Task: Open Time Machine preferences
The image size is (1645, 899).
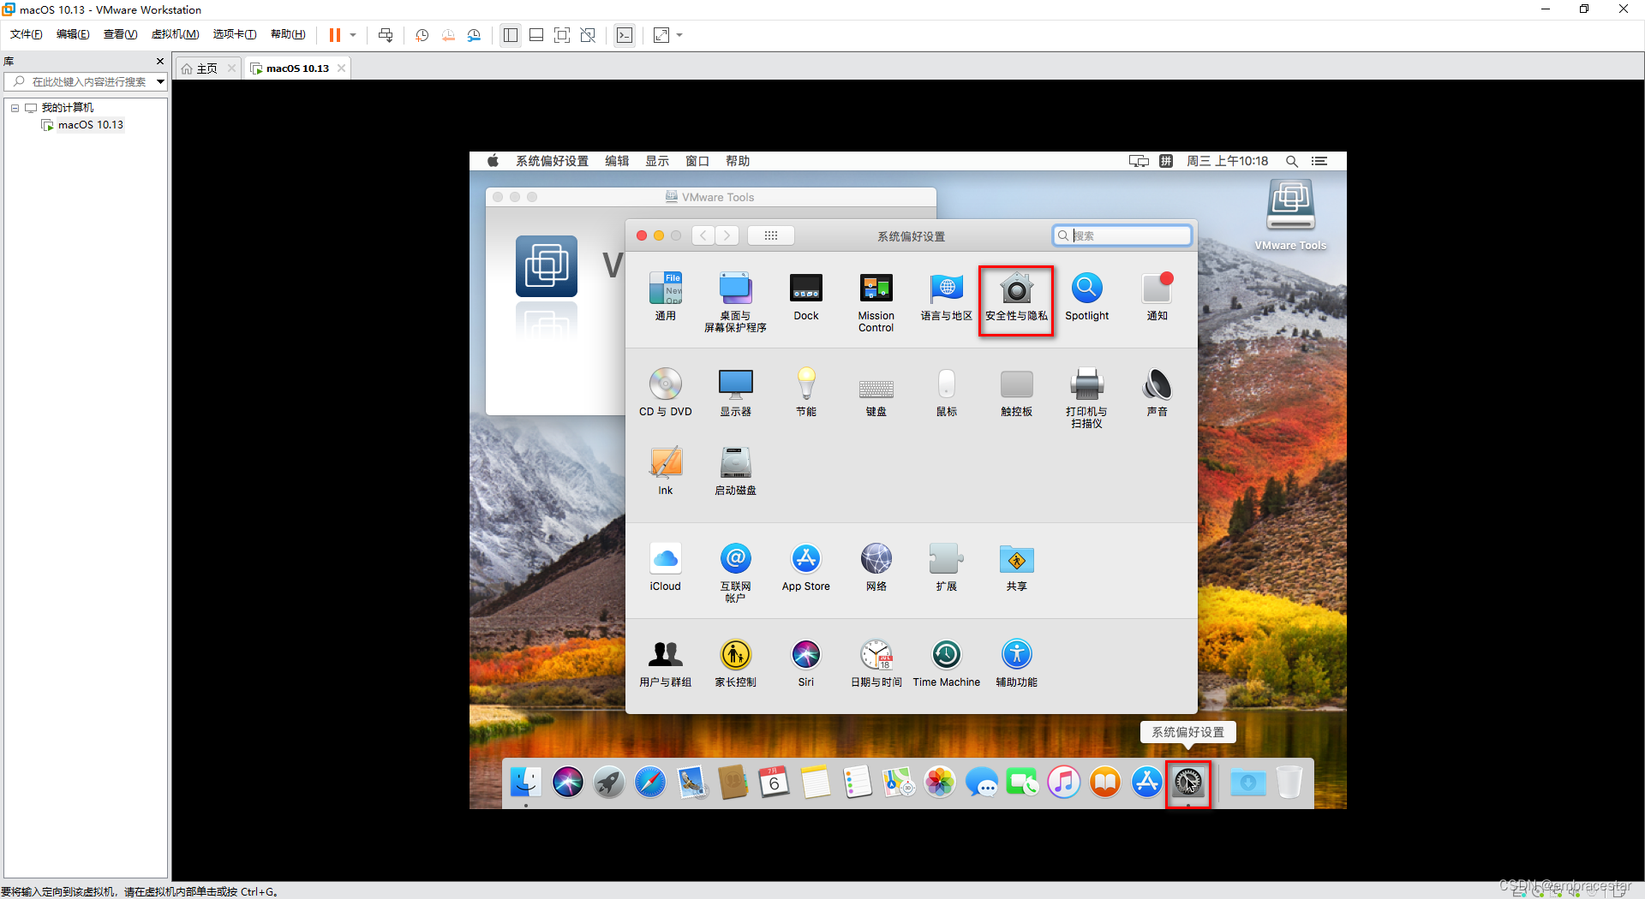Action: pyautogui.click(x=947, y=664)
